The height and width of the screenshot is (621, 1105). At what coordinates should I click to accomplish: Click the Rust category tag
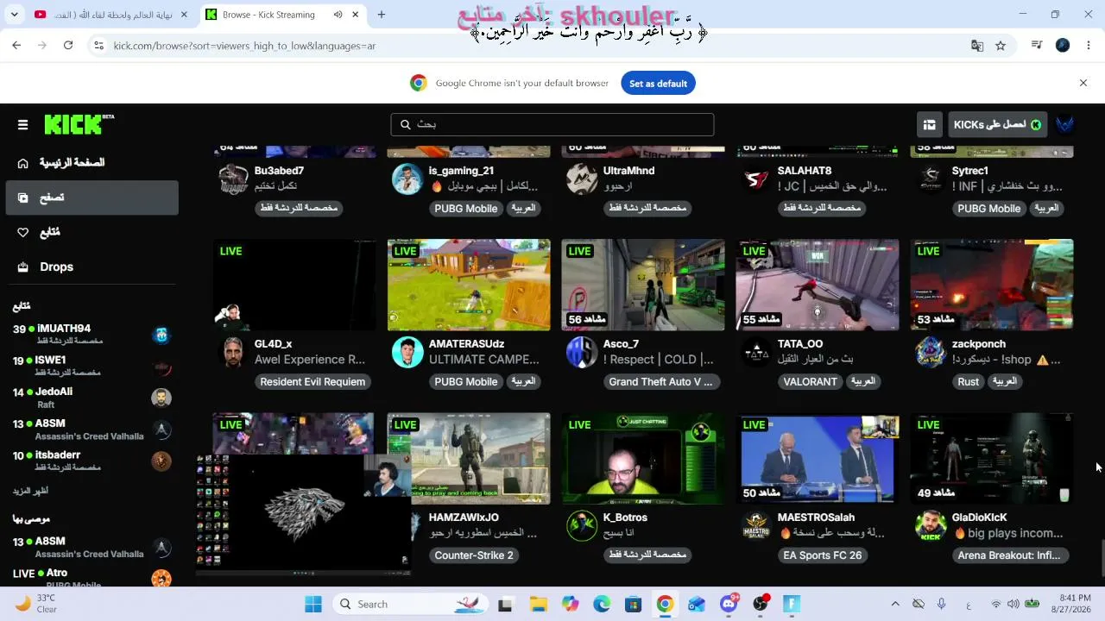pos(968,382)
